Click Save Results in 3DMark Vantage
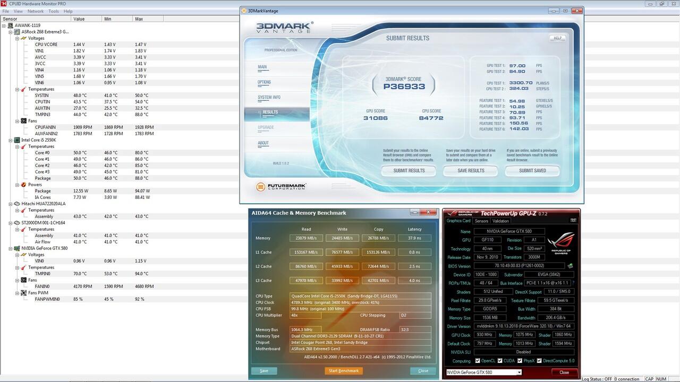The height and width of the screenshot is (382, 680). tap(471, 171)
